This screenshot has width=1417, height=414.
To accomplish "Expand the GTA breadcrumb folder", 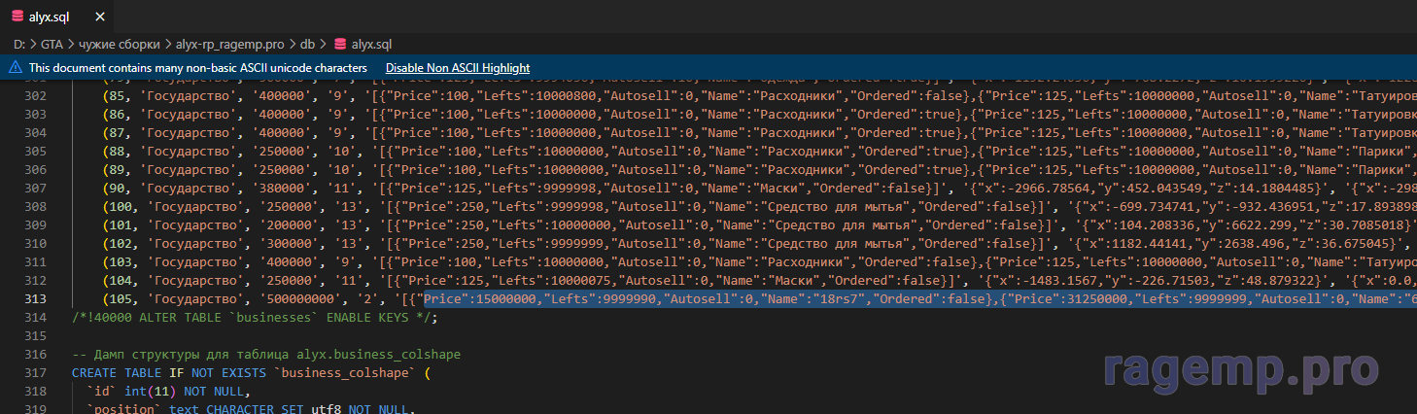I will (52, 44).
